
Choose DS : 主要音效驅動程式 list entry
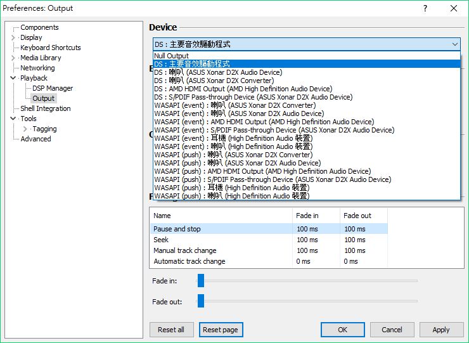pos(307,64)
